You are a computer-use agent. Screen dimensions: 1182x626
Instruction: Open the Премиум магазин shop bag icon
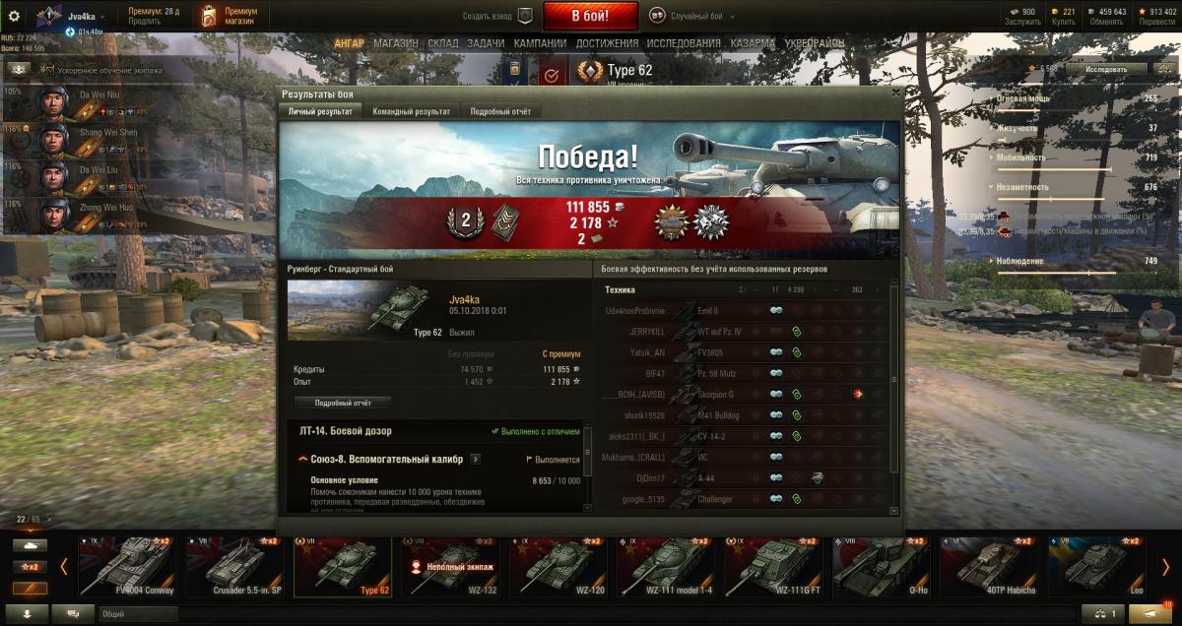coord(208,16)
